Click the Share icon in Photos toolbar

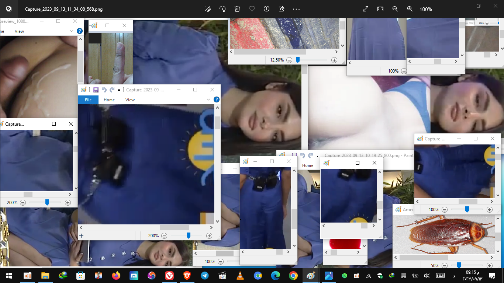coord(282,9)
